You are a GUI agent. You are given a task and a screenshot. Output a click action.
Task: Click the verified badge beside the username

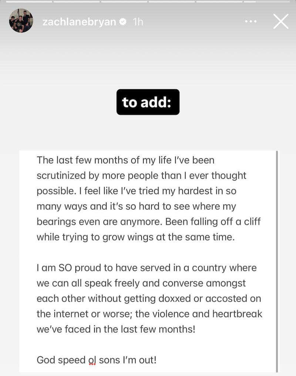(122, 22)
